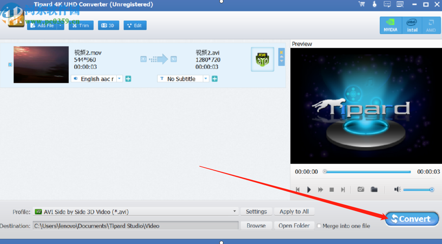Move file down in the list
442x244 pixels.
click(281, 61)
